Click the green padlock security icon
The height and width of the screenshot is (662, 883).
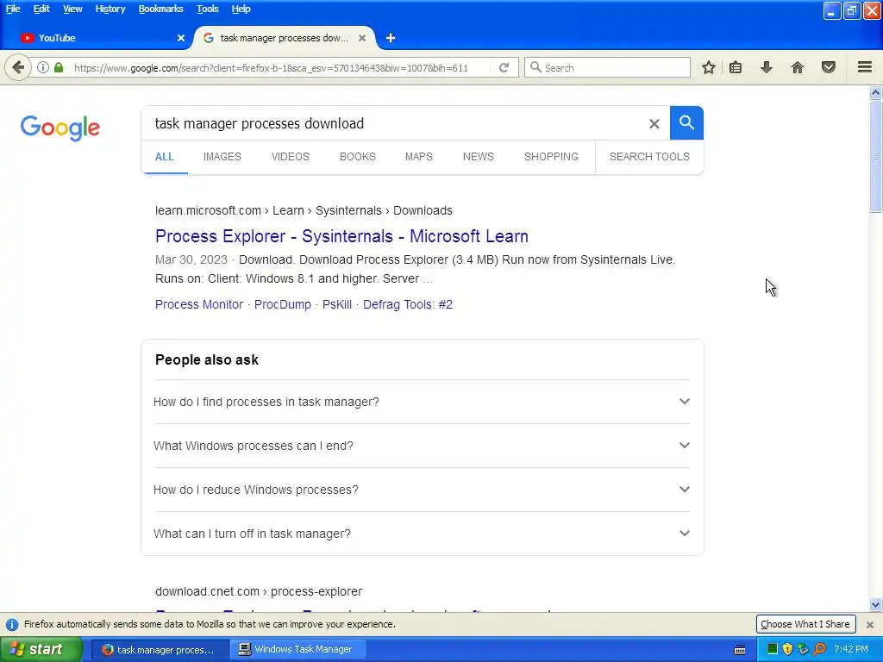59,67
